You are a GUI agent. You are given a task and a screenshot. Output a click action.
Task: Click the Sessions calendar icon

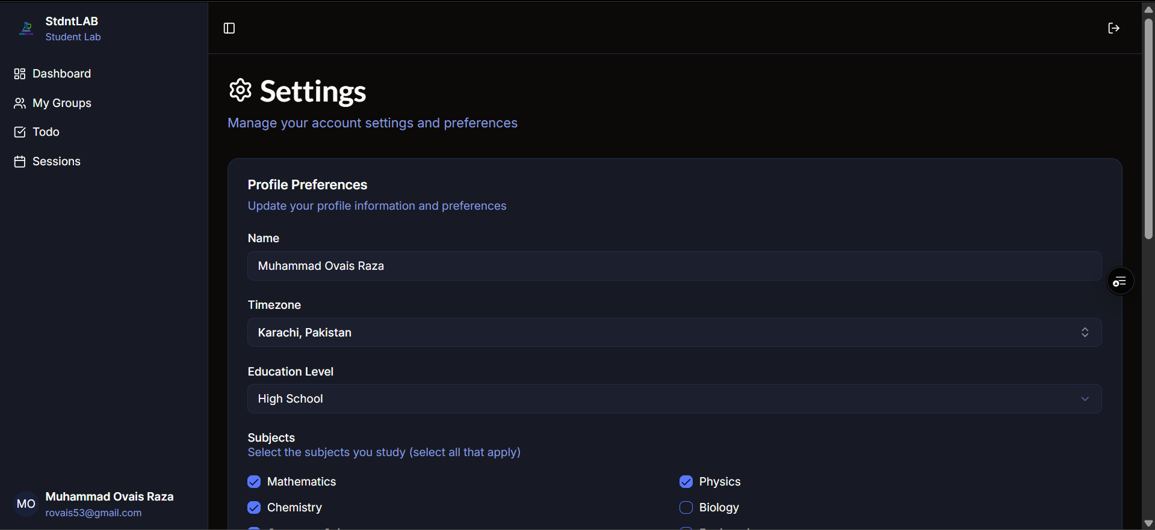(20, 162)
